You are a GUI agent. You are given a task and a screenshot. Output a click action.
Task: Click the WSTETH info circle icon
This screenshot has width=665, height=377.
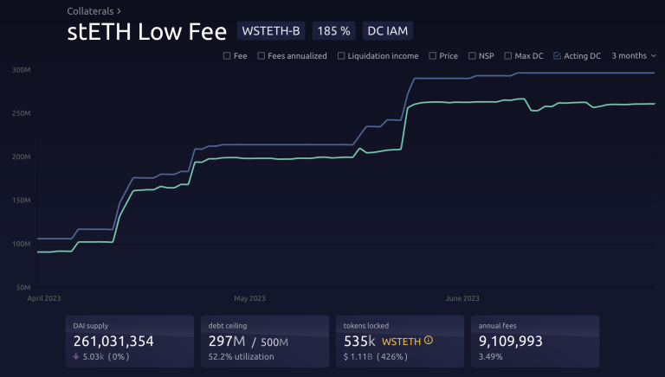click(x=429, y=340)
